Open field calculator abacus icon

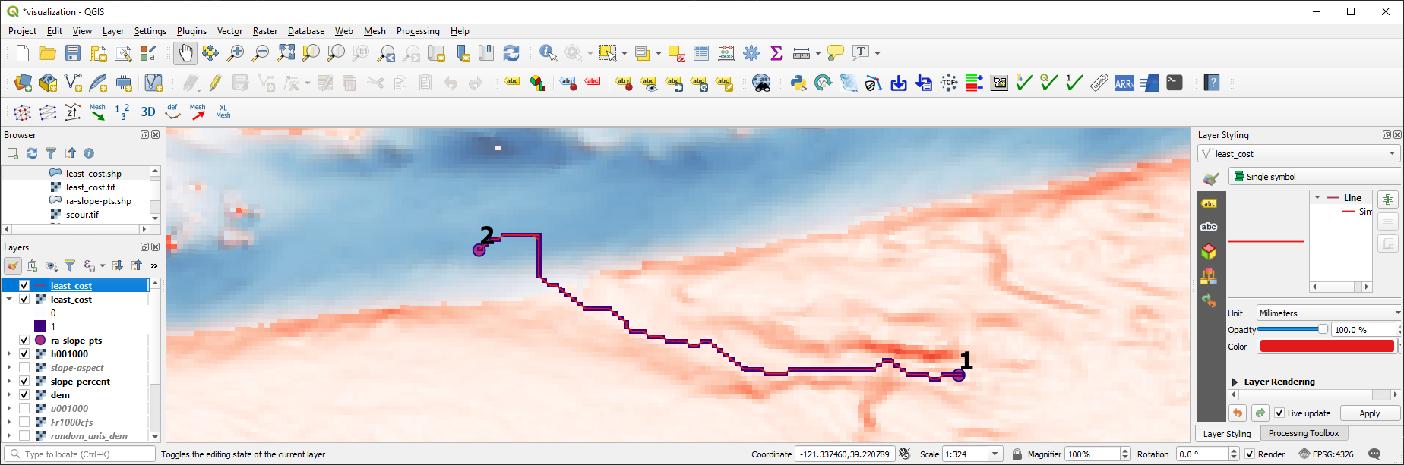[x=726, y=53]
